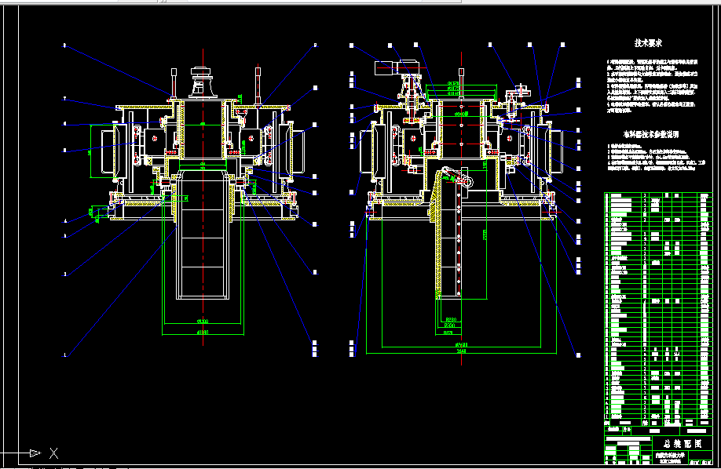Select the 内蒙古科技大学 title block text
The height and width of the screenshot is (469, 721).
pyautogui.click(x=670, y=456)
